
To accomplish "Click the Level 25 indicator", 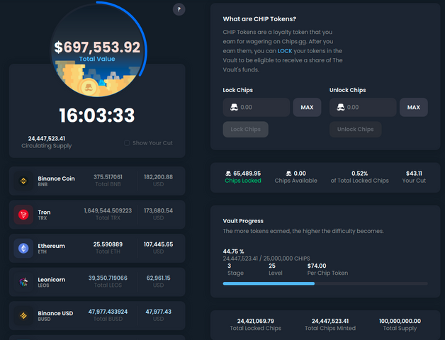I will coord(275,269).
